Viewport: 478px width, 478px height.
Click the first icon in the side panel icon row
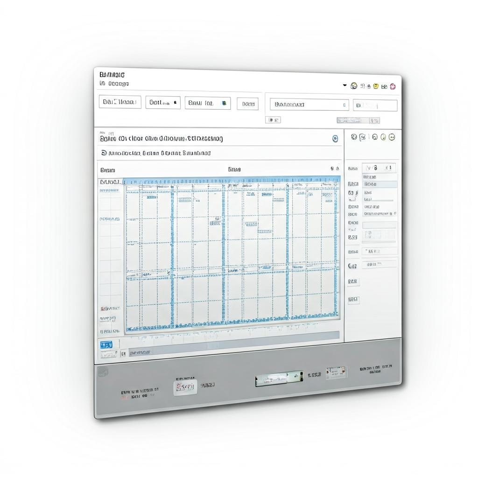353,137
